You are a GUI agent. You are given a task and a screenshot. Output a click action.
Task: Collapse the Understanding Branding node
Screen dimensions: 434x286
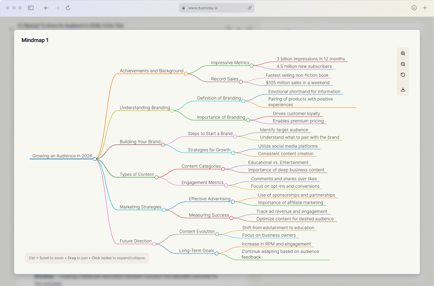coord(172,111)
